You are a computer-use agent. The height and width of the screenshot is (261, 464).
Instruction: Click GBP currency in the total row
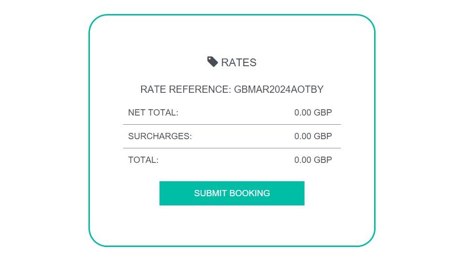tap(323, 160)
